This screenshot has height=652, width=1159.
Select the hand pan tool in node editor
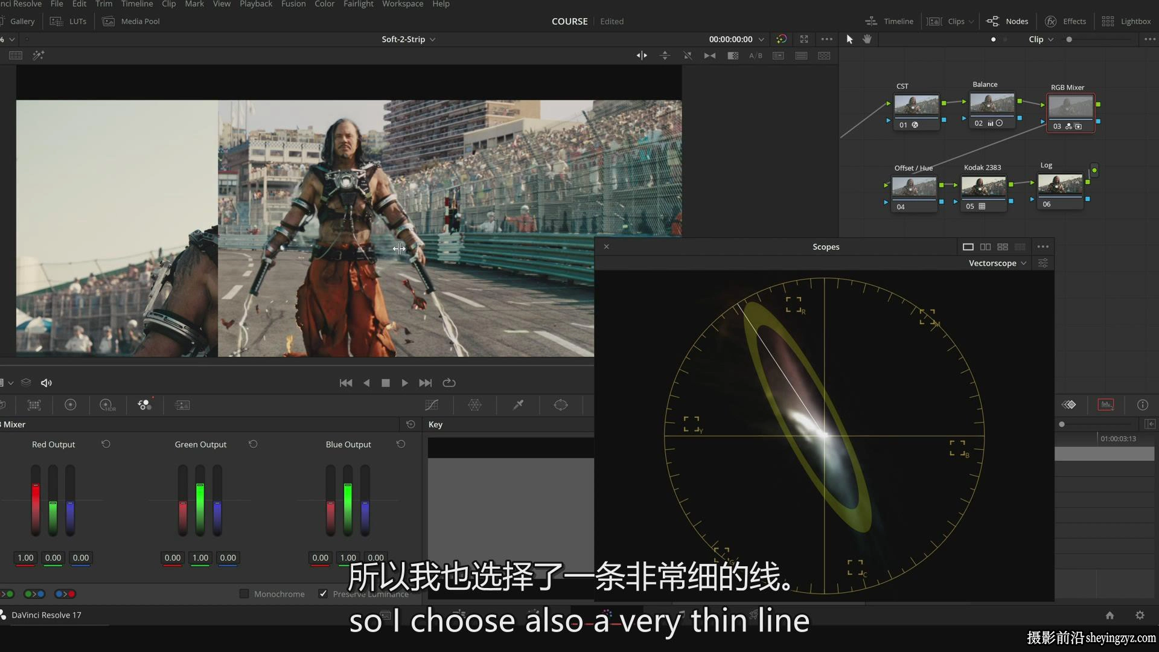[x=867, y=39]
